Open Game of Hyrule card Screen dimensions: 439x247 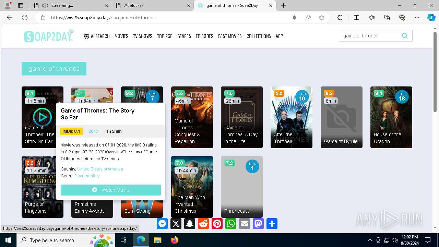(342, 117)
